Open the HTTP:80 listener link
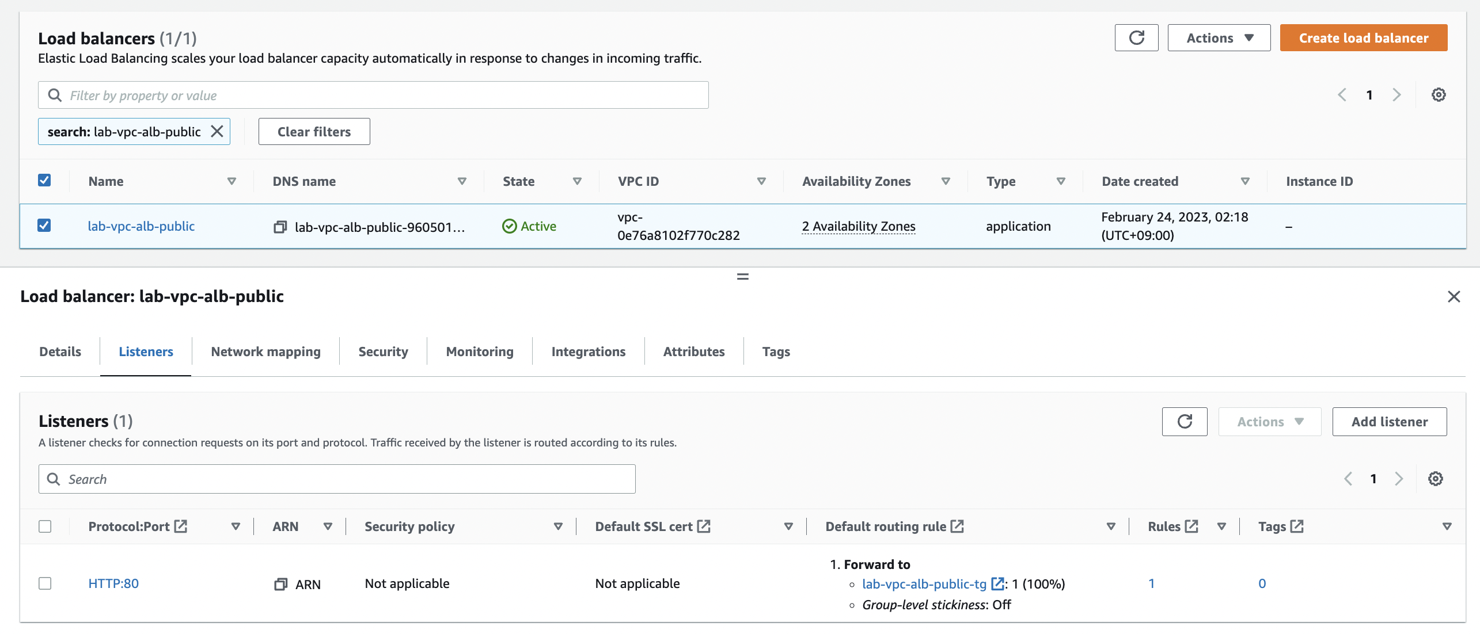The width and height of the screenshot is (1480, 634). coord(113,583)
